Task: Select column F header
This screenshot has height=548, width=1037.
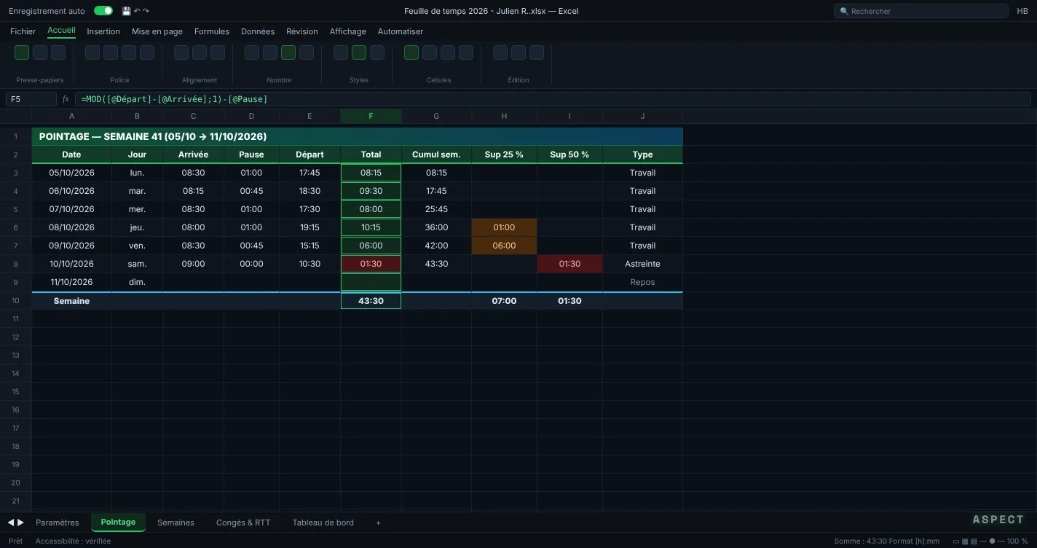Action: click(371, 116)
